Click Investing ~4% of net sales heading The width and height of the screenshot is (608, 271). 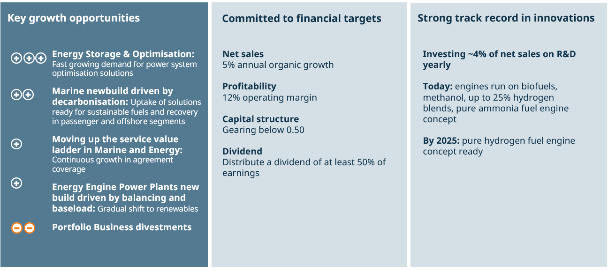point(499,59)
